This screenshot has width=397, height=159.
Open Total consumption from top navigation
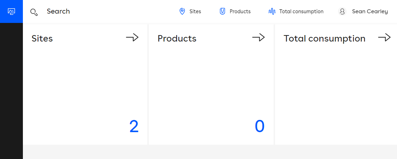coord(301,11)
